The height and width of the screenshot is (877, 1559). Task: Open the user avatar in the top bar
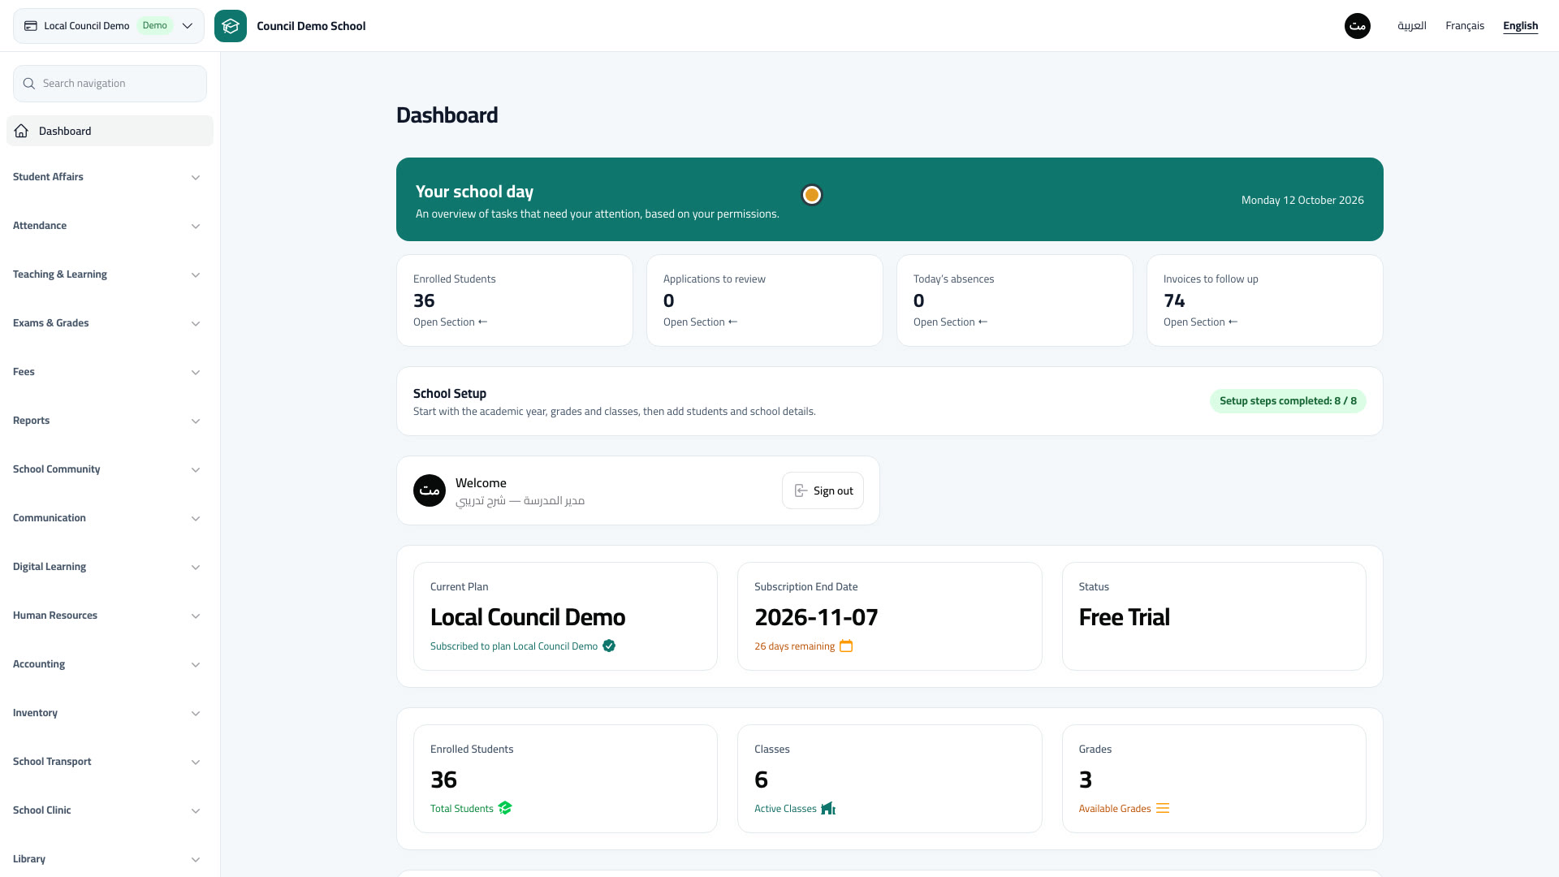click(x=1357, y=26)
